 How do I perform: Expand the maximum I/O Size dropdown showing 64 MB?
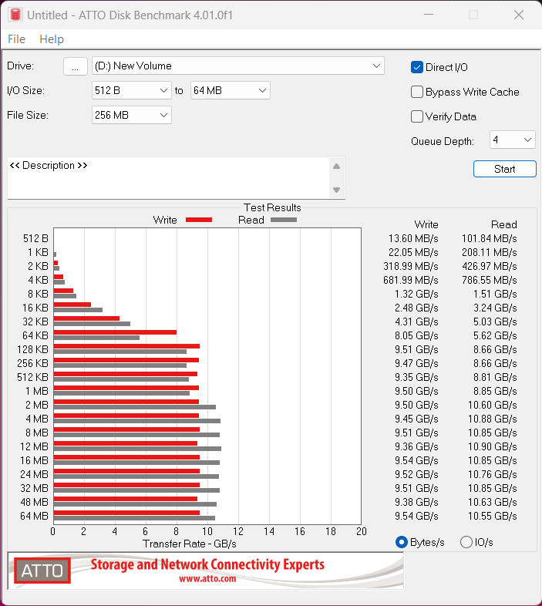coord(230,91)
